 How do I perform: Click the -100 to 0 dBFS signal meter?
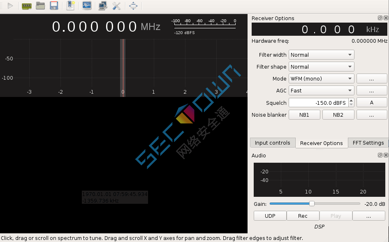click(x=204, y=23)
